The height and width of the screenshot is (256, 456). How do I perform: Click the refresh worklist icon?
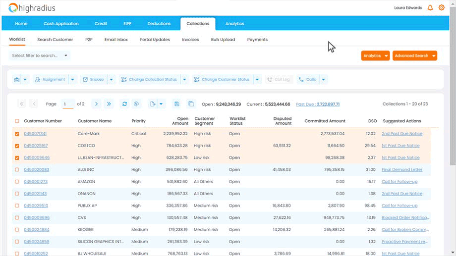[124, 104]
